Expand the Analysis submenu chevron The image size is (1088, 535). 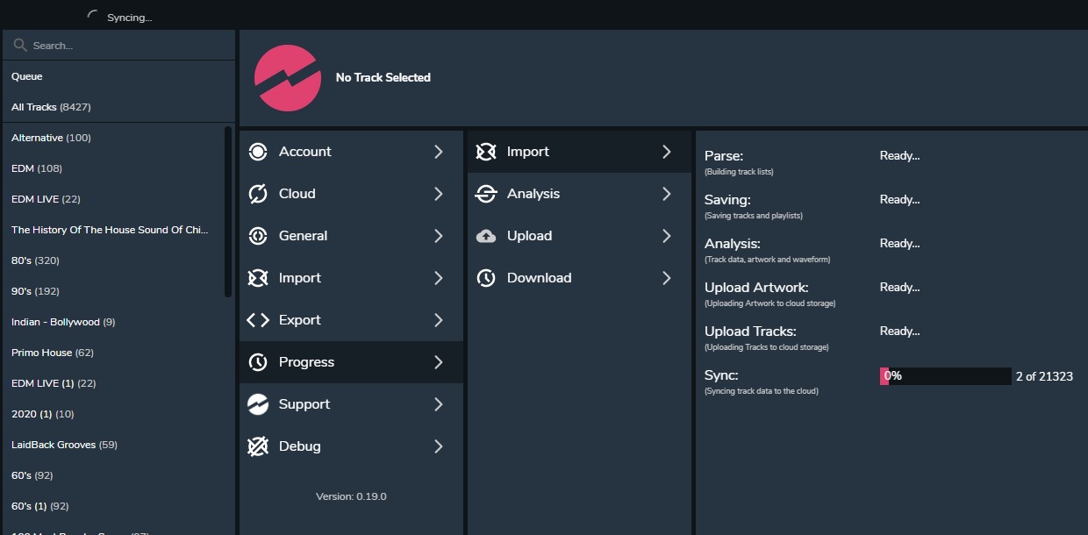667,194
